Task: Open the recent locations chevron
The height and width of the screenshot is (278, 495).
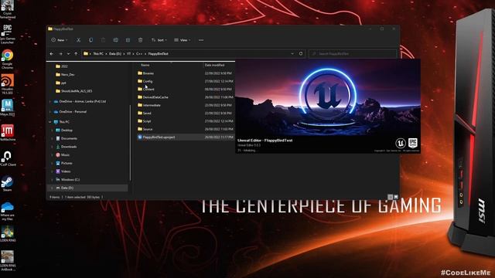Action: point(68,54)
